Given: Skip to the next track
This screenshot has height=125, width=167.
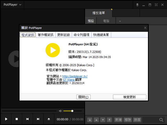Looking at the screenshot, I should (x=38, y=119).
